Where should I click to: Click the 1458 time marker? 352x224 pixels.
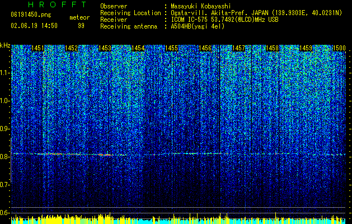[272, 48]
